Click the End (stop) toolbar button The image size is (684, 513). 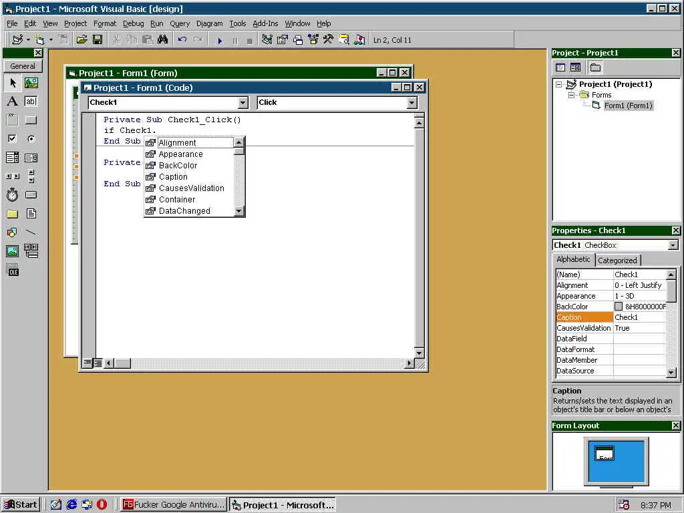tap(250, 41)
